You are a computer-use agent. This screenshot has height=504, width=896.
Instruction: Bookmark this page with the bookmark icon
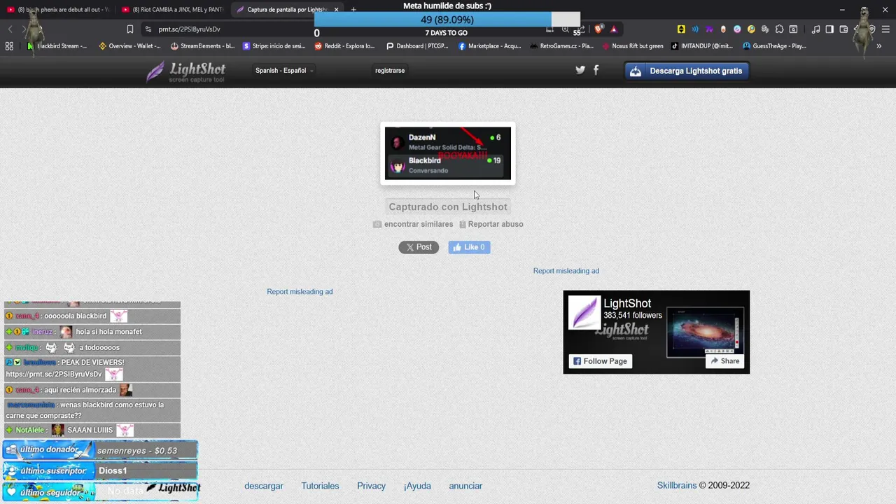click(x=130, y=29)
